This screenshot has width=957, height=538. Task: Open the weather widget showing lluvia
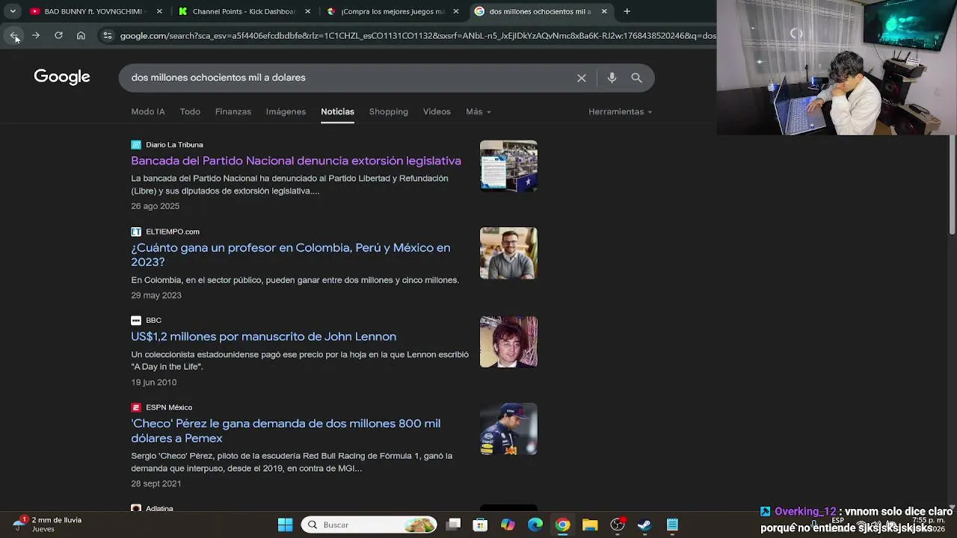click(46, 524)
